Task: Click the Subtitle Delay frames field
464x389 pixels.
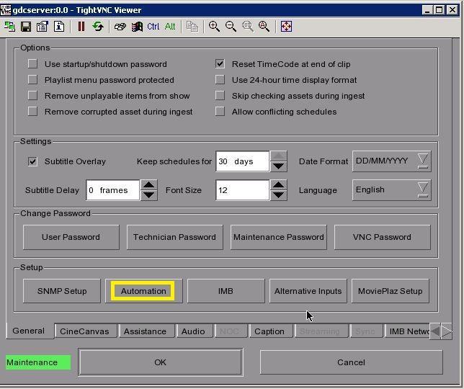Action: pos(112,190)
